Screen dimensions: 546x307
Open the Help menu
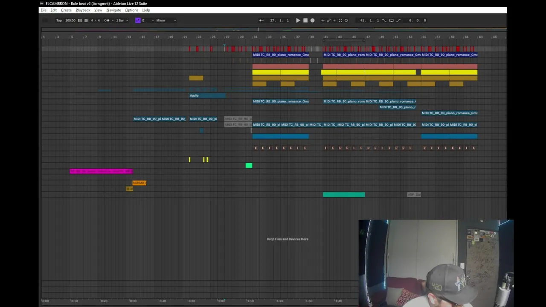coord(146,10)
